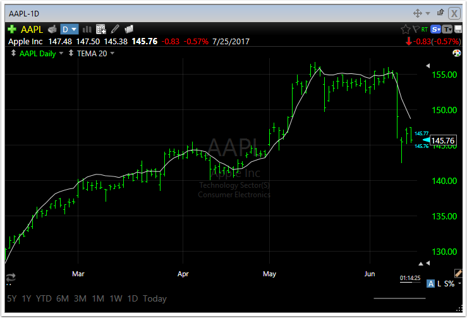Image resolution: width=467 pixels, height=318 pixels.
Task: Select the Today time range
Action: pos(155,298)
